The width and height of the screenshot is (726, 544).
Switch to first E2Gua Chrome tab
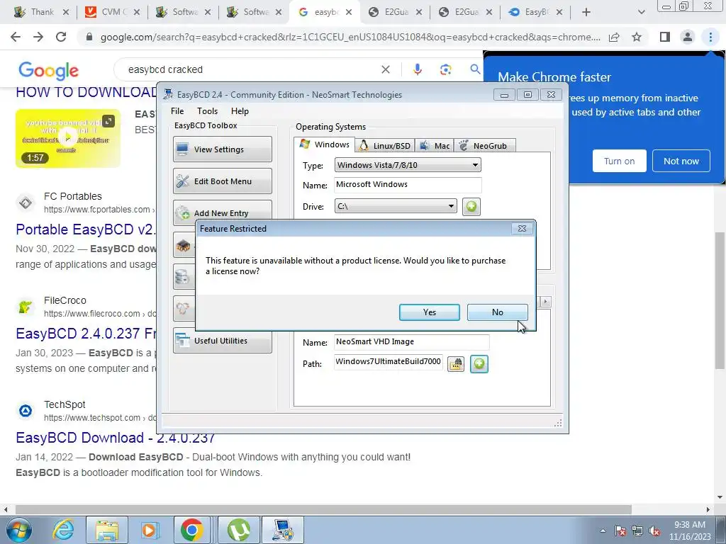396,12
